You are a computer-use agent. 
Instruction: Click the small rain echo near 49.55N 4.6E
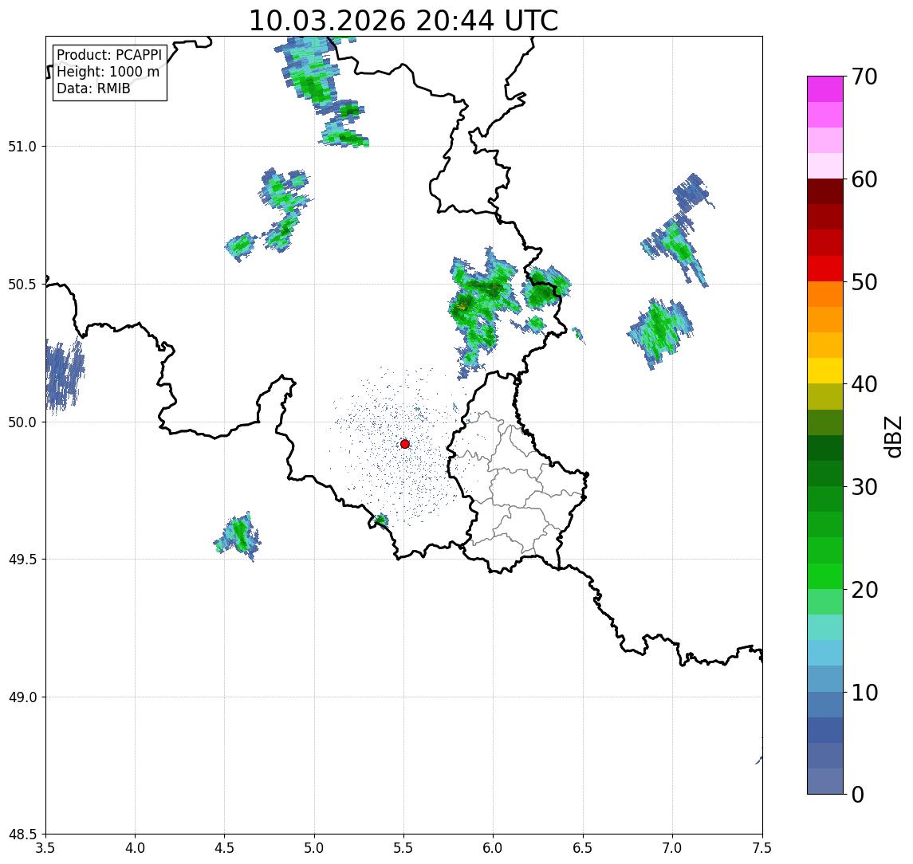[238, 536]
